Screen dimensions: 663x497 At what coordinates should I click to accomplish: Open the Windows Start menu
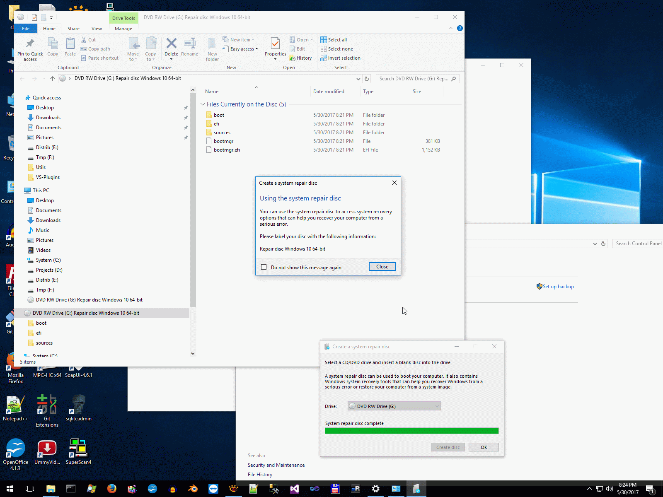10,489
